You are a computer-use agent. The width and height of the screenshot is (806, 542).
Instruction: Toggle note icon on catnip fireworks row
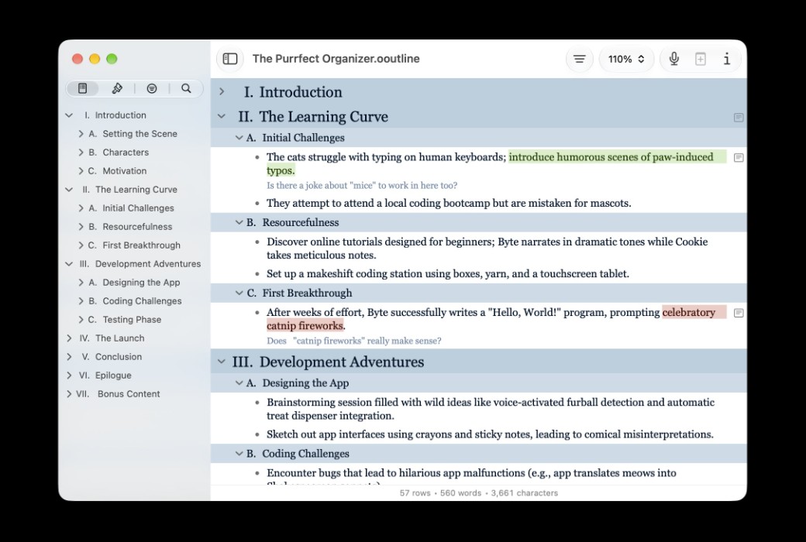pyautogui.click(x=738, y=313)
